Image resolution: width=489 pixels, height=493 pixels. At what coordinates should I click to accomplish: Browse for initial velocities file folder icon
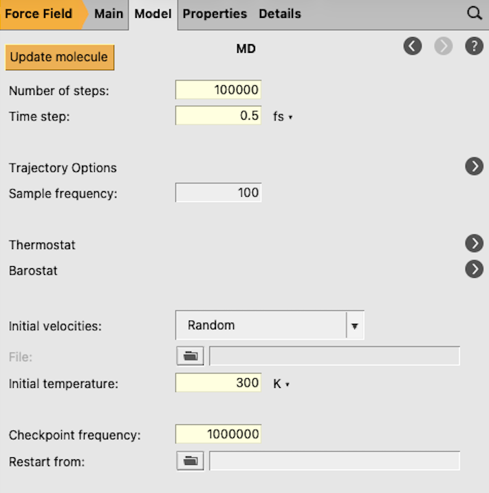coord(190,355)
